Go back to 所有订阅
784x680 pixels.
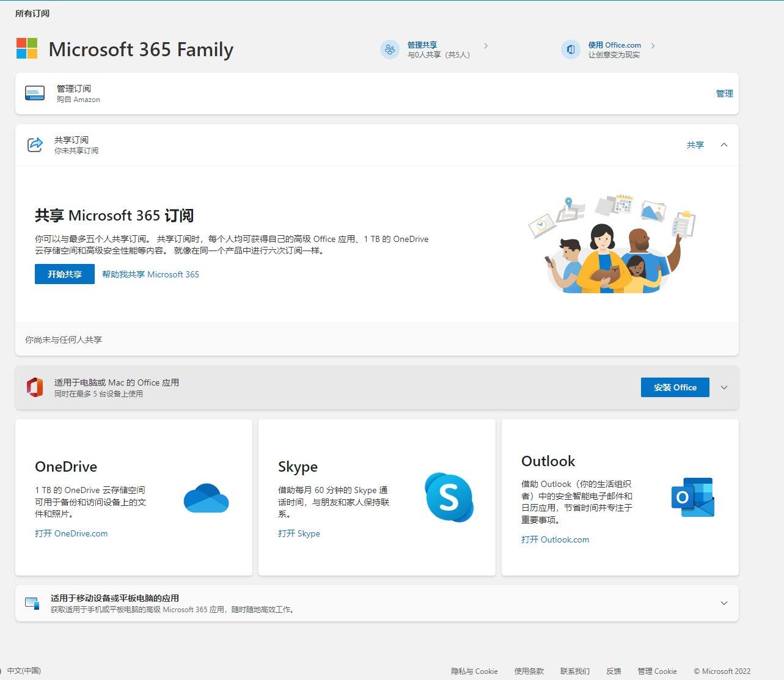coord(32,13)
